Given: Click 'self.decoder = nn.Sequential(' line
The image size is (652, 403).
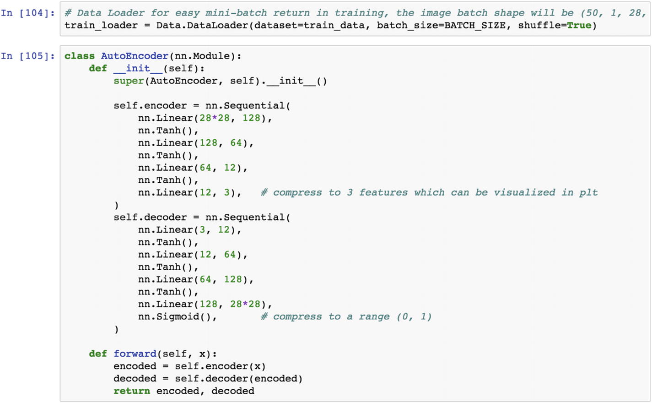Looking at the screenshot, I should 202,218.
